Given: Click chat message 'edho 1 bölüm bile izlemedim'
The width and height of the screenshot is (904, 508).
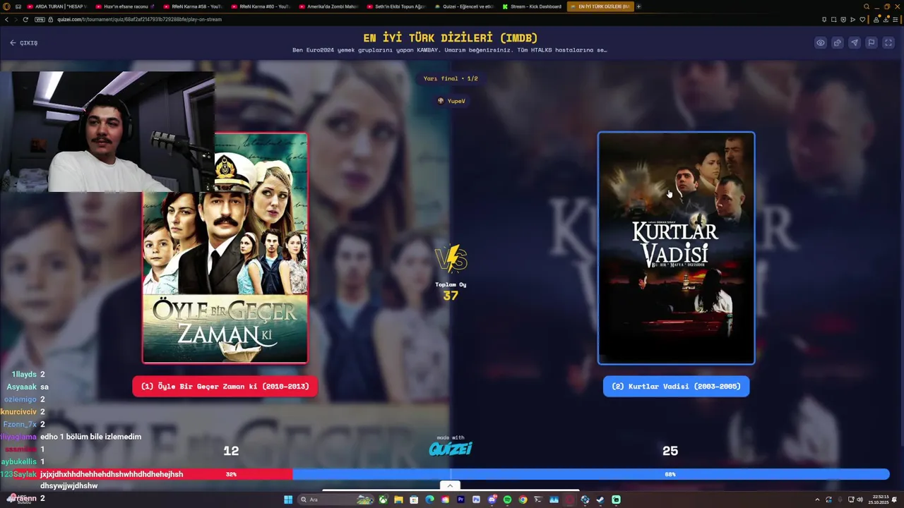Looking at the screenshot, I should pyautogui.click(x=90, y=437).
